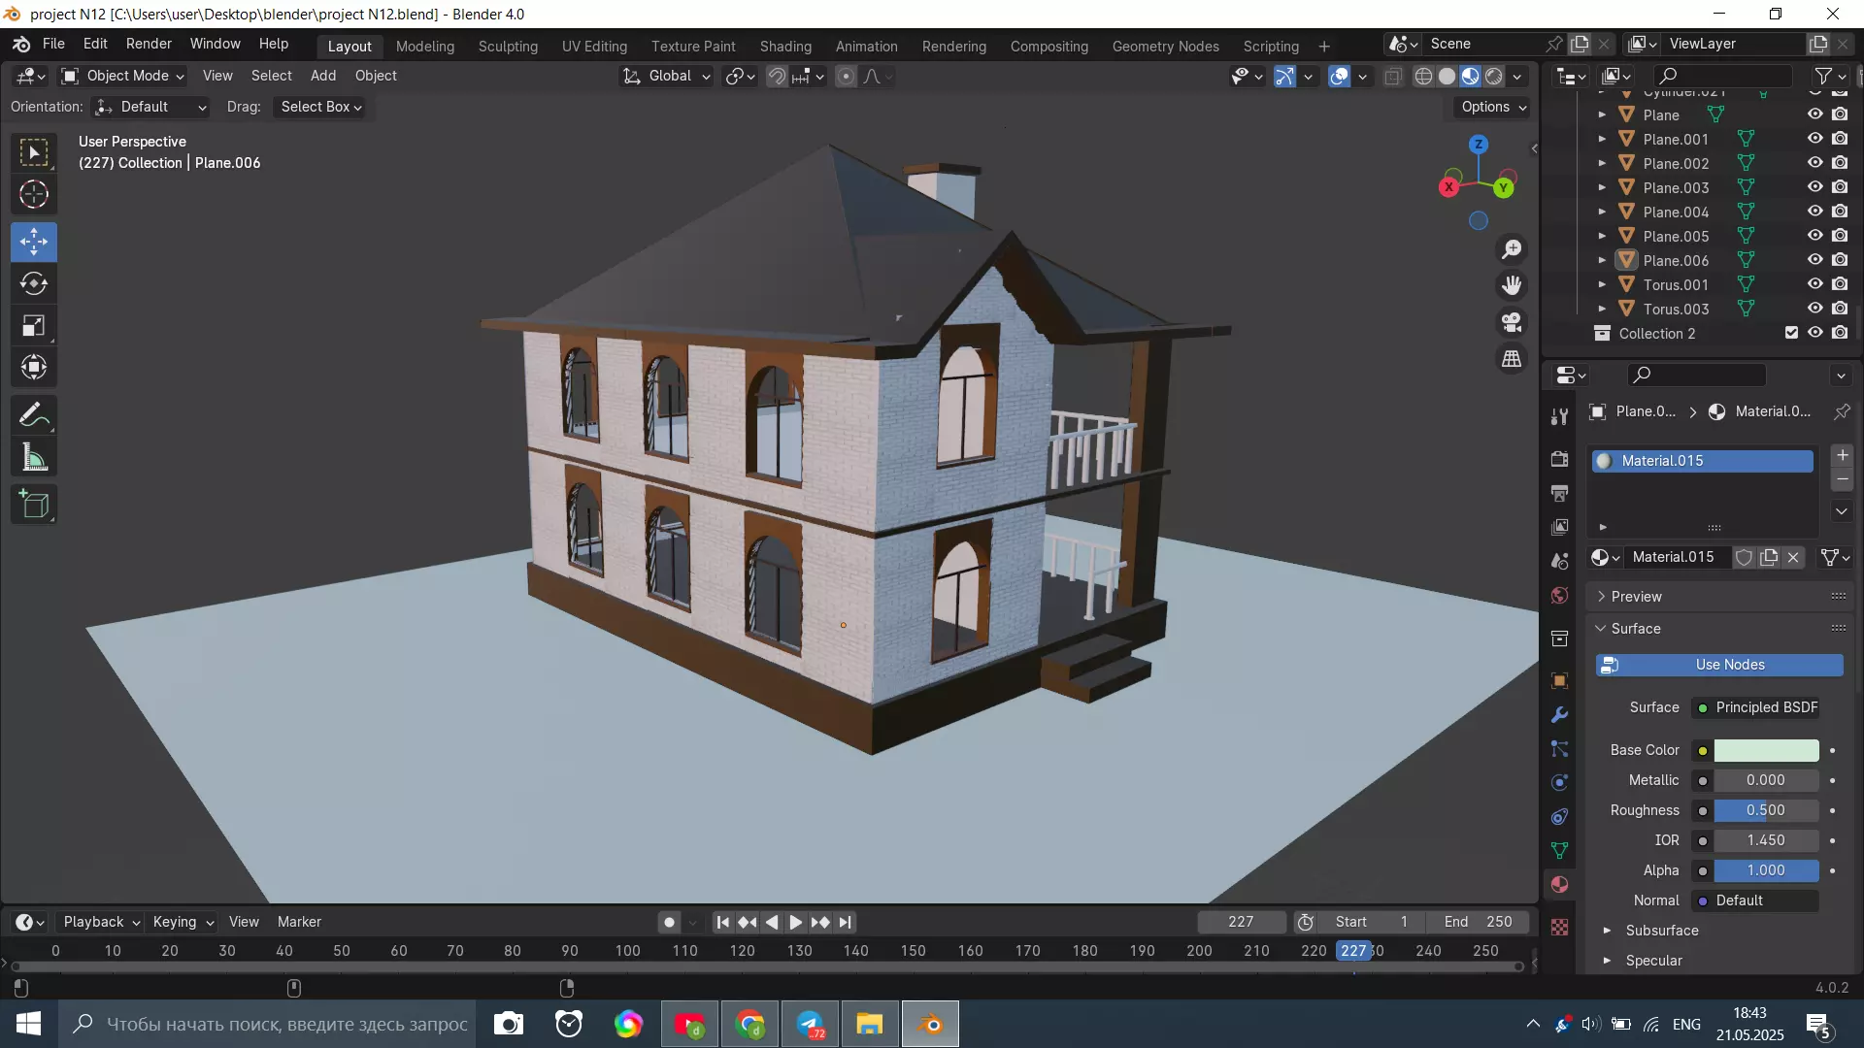
Task: Open the Render menu
Action: (149, 44)
